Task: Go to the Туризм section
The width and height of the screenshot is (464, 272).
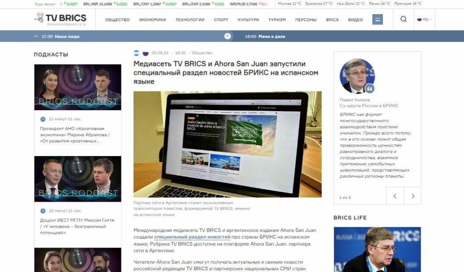Action: [x=277, y=20]
